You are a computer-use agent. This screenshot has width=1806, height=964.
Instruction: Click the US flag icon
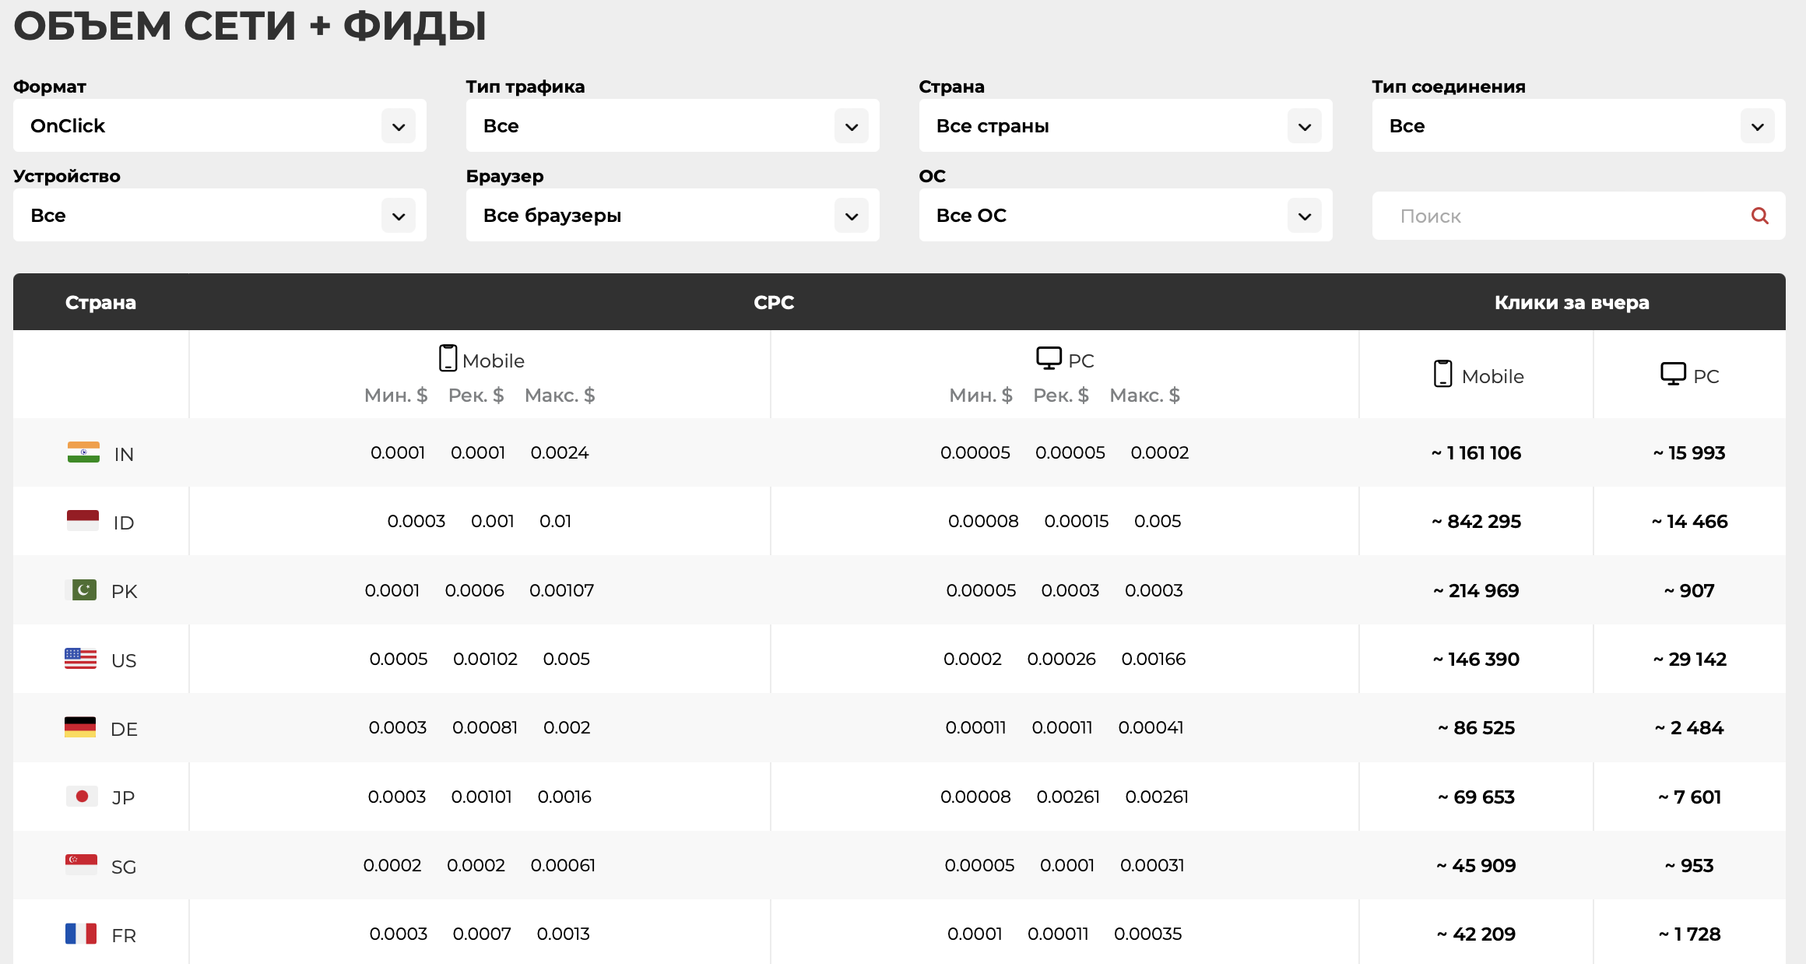coord(81,659)
